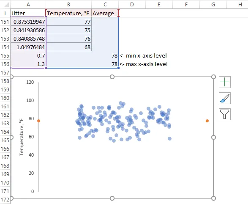The width and height of the screenshot is (248, 204).
Task: Click the chart's bottom-center resize handle
Action: pos(112,198)
